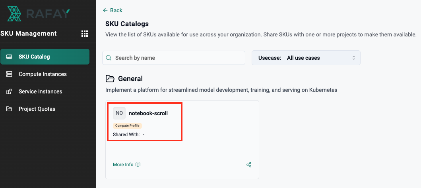Click the share icon on notebook-scroll card
Screen dimensions: 421x188
(249, 165)
